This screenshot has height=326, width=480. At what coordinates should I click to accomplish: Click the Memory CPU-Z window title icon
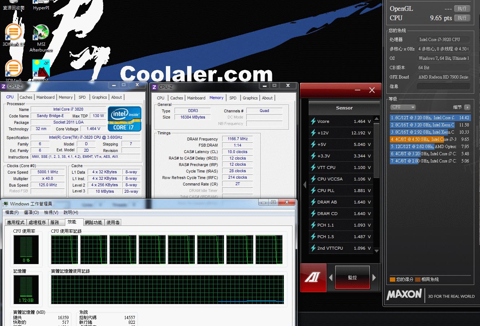[154, 87]
